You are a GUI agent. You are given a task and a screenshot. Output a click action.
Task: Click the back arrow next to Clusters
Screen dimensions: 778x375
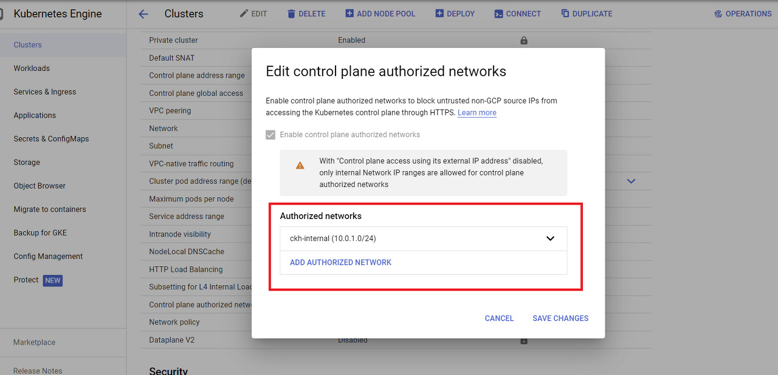tap(143, 14)
